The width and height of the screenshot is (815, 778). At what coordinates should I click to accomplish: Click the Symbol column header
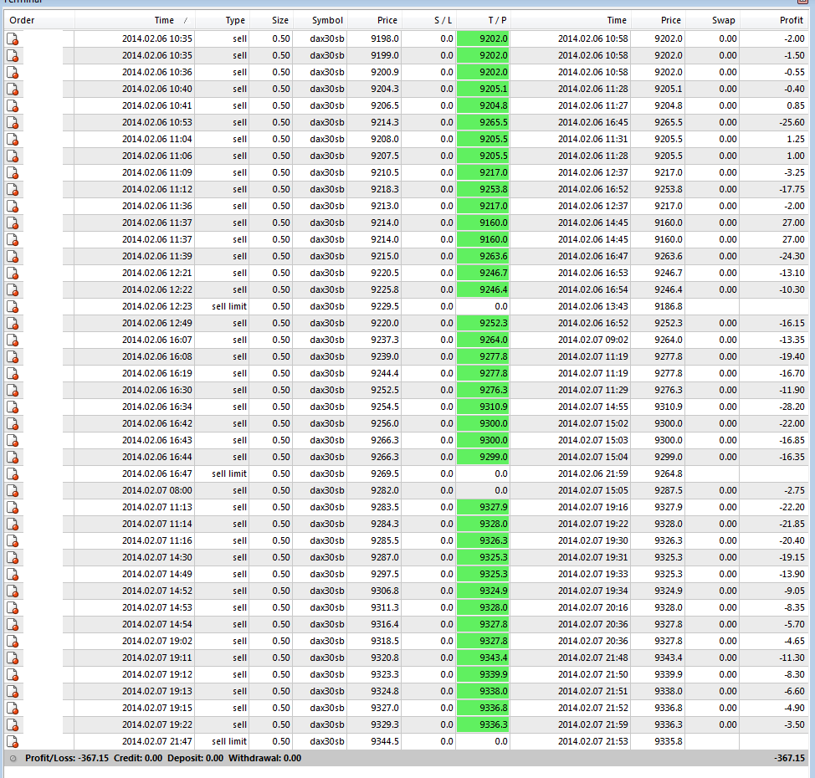tap(327, 20)
